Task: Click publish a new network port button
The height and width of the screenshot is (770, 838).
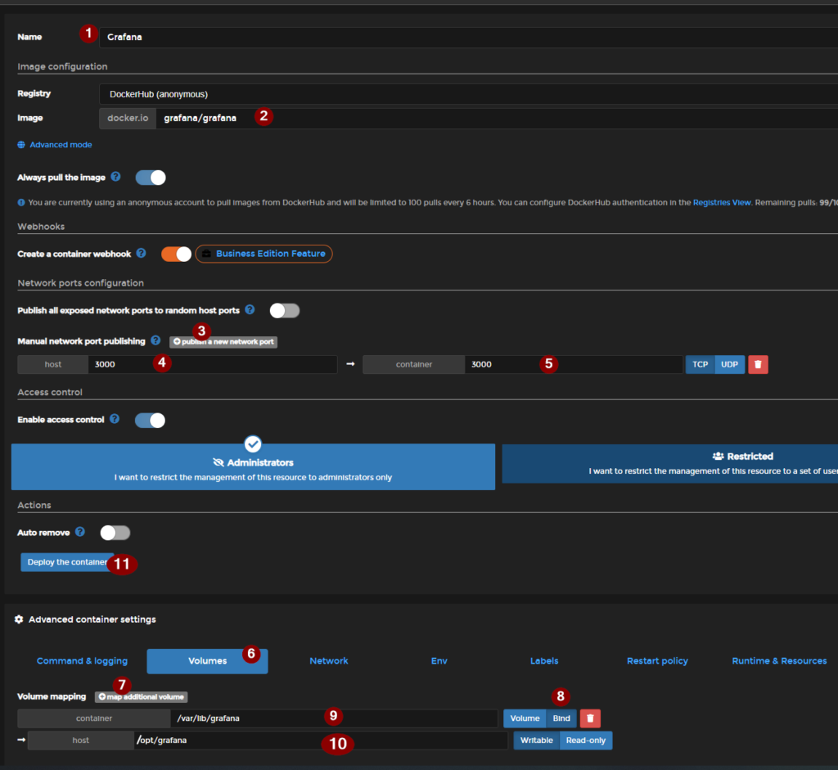Action: (x=223, y=341)
